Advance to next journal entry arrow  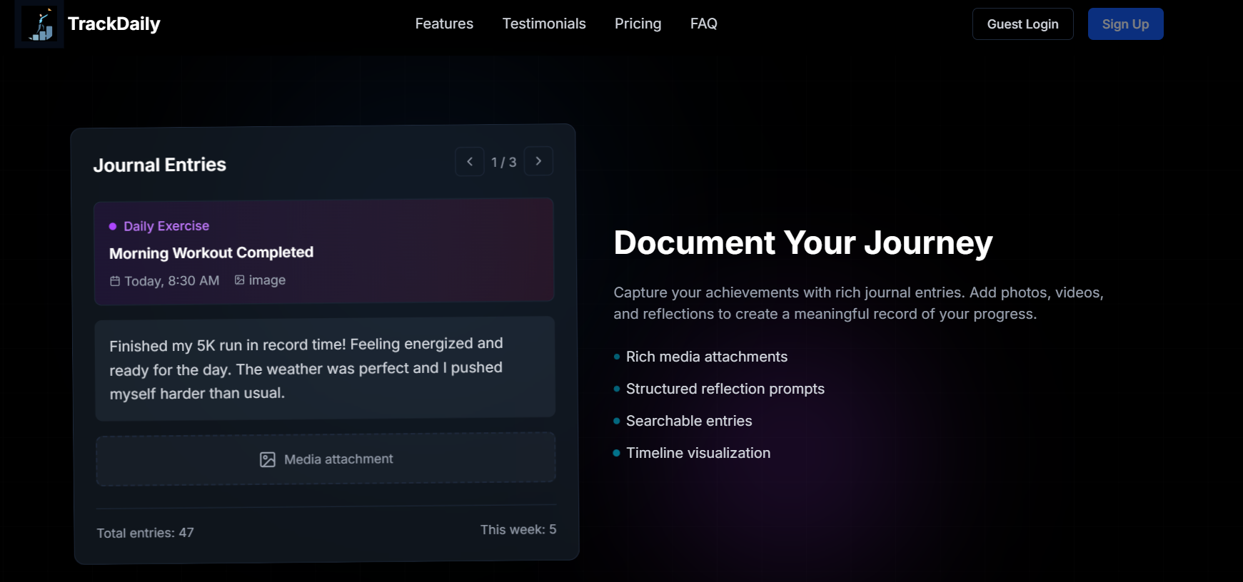(x=538, y=161)
